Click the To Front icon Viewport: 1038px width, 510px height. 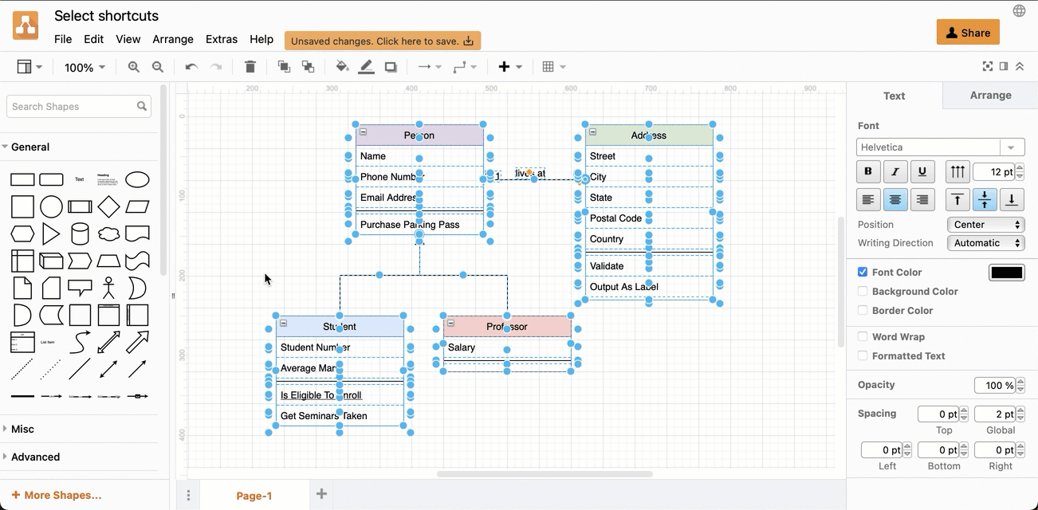[x=284, y=67]
